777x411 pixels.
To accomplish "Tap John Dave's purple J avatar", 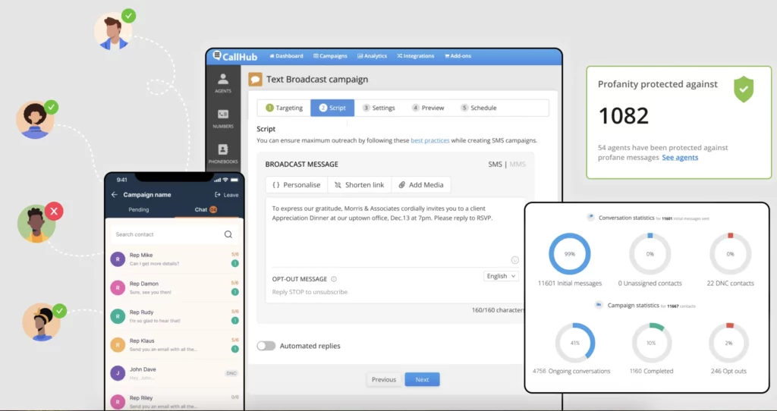I will [118, 373].
